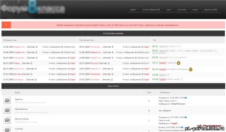The height and width of the screenshot is (132, 226).
Task: Open the Мероприятия forum link
Action: [21, 109]
